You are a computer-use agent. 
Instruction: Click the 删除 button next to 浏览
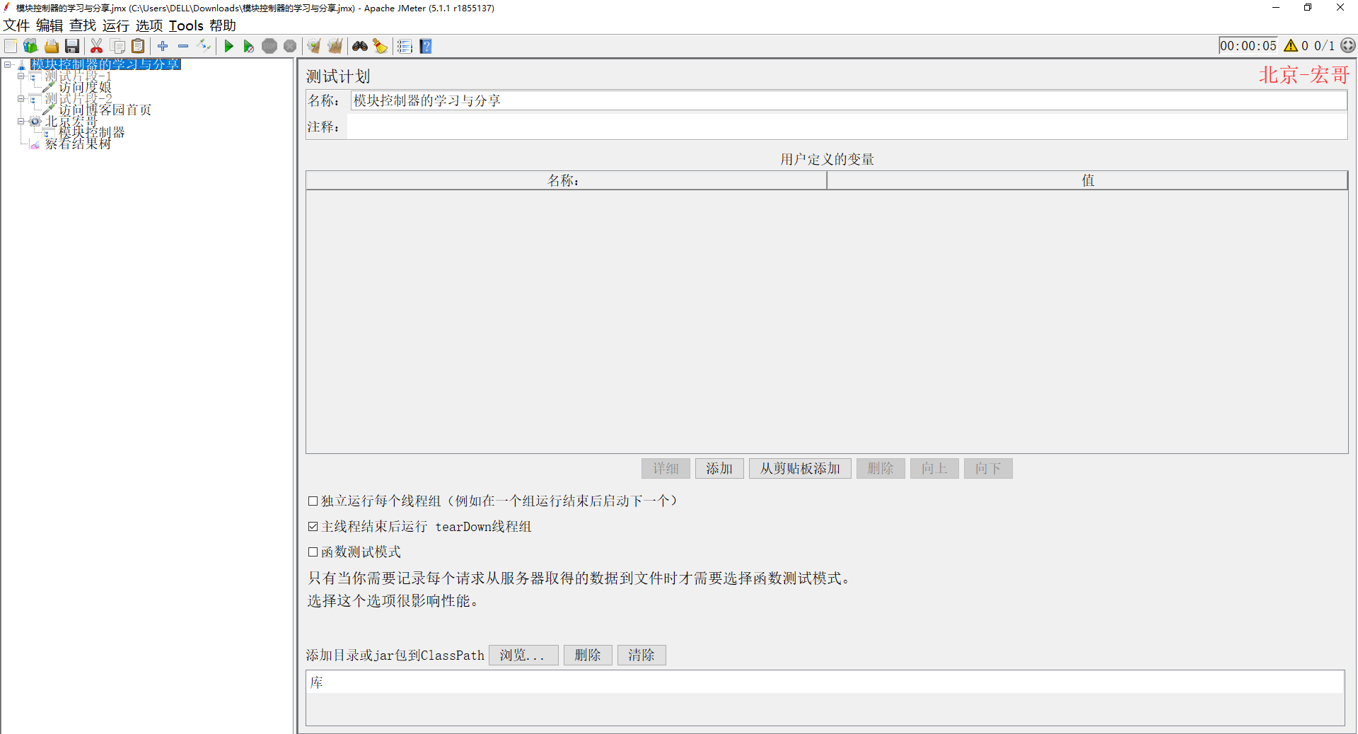(588, 655)
